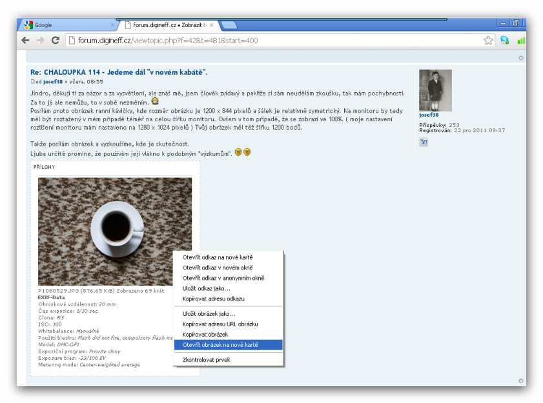543x403 pixels.
Task: Select 'Kopírovat adresu URL obrázku'
Action: pyautogui.click(x=220, y=324)
